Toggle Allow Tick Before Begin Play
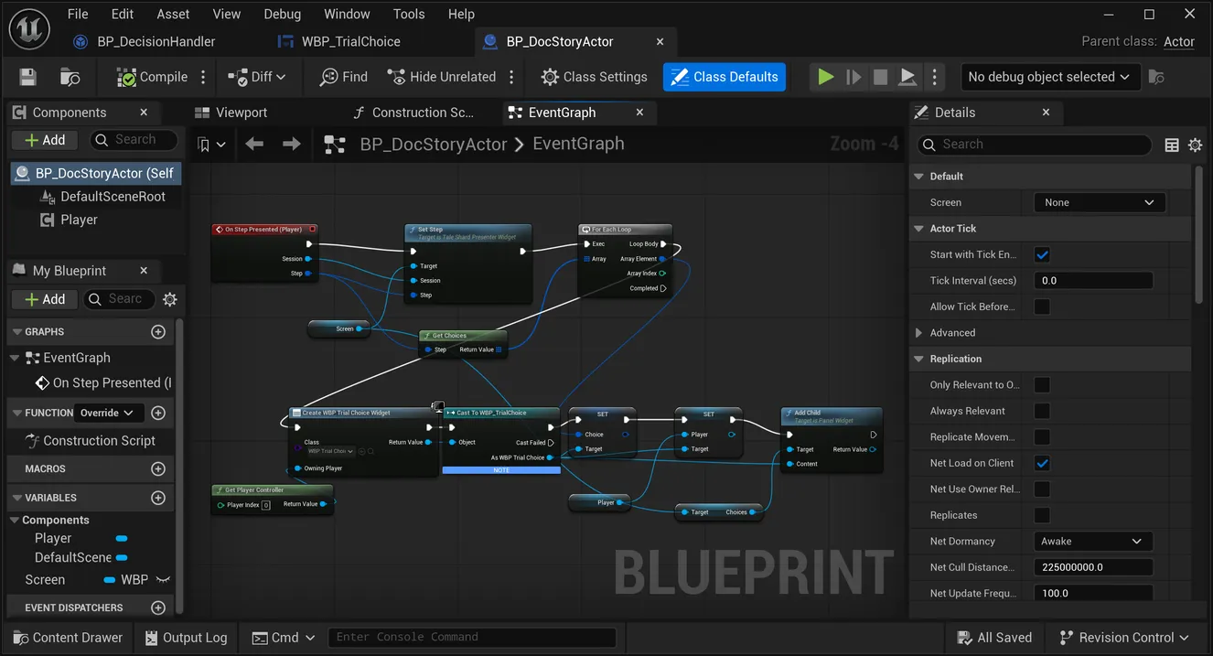Screen dimensions: 1213x656 pos(1042,306)
